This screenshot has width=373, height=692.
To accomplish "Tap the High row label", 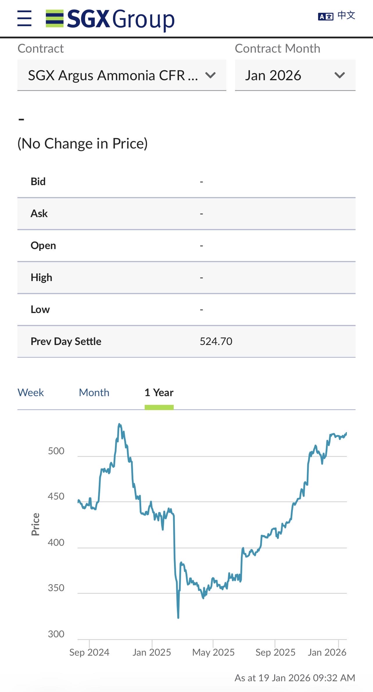I will click(x=41, y=277).
